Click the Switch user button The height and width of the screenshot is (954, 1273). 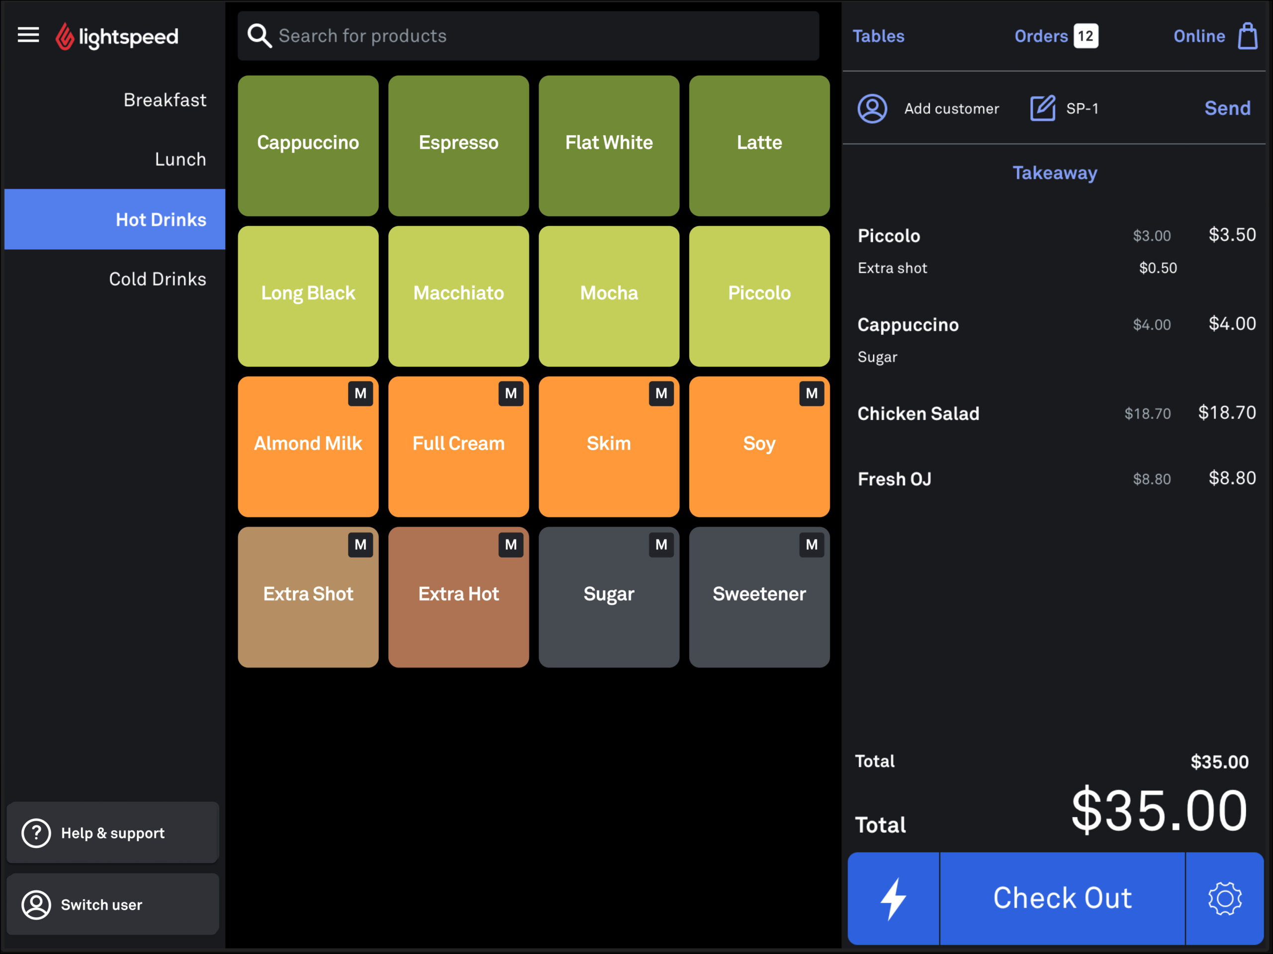(x=113, y=904)
